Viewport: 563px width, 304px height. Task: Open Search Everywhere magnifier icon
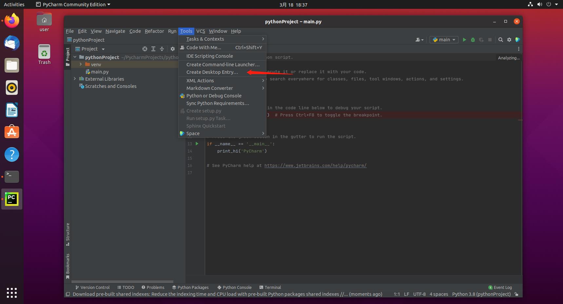(x=500, y=40)
